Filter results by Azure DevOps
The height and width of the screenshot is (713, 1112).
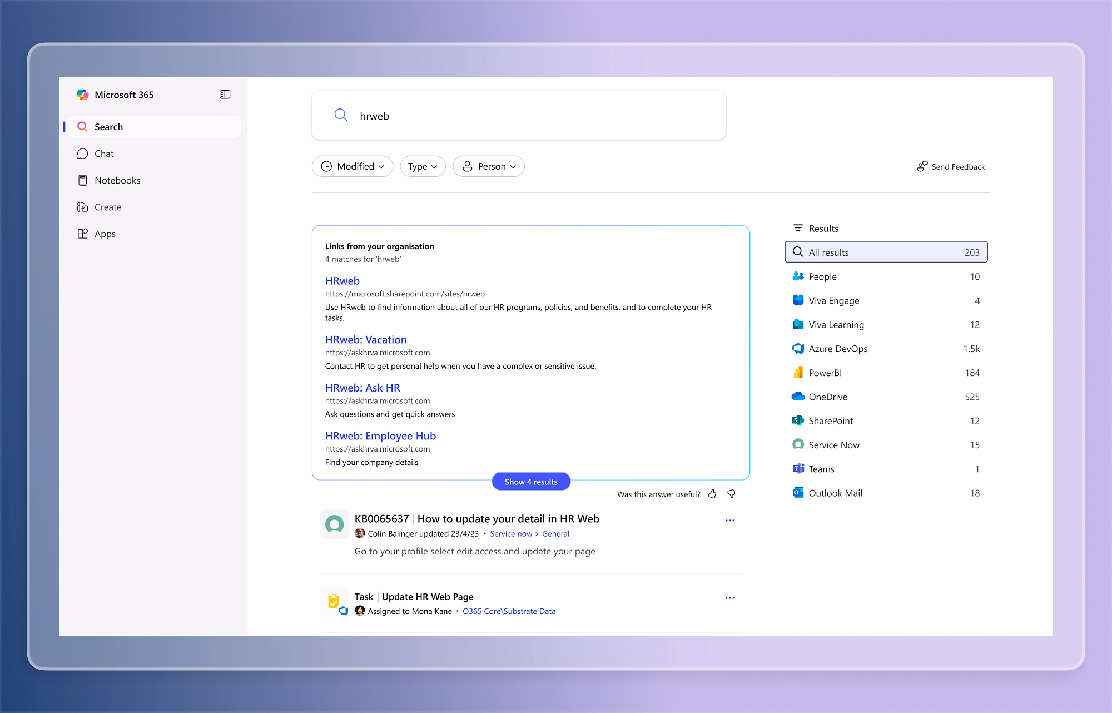tap(837, 349)
